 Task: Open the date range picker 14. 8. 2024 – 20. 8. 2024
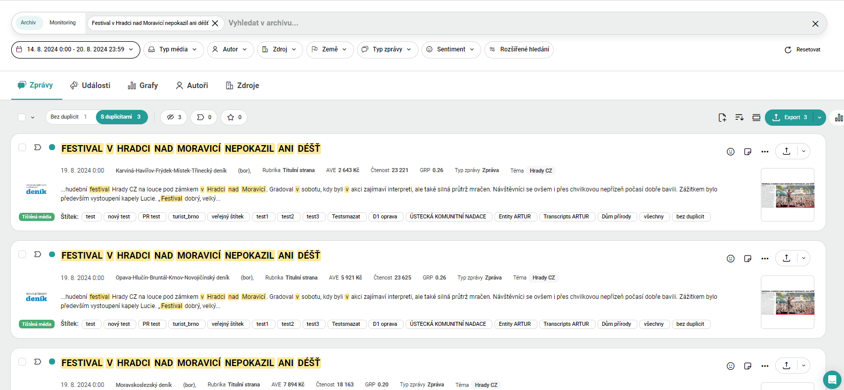[76, 50]
